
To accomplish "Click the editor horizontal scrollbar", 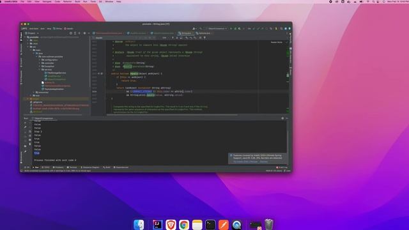I will pos(172,114).
